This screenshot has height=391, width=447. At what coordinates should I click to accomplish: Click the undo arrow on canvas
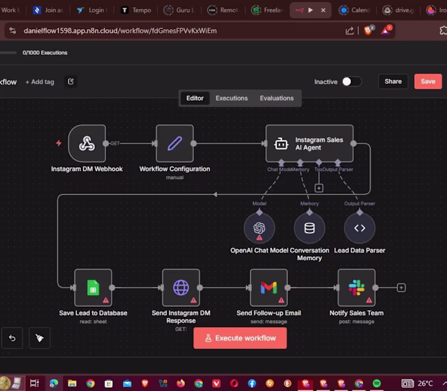pos(12,338)
